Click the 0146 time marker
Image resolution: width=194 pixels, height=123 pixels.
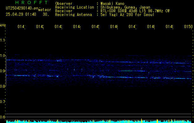click(114, 27)
